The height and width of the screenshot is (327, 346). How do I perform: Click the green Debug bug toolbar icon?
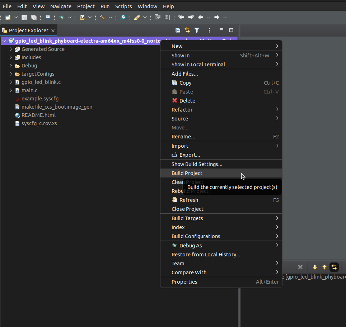coord(62,17)
